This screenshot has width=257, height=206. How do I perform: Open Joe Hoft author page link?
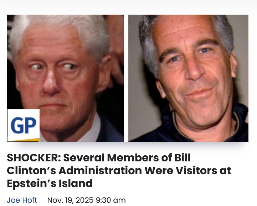(22, 200)
